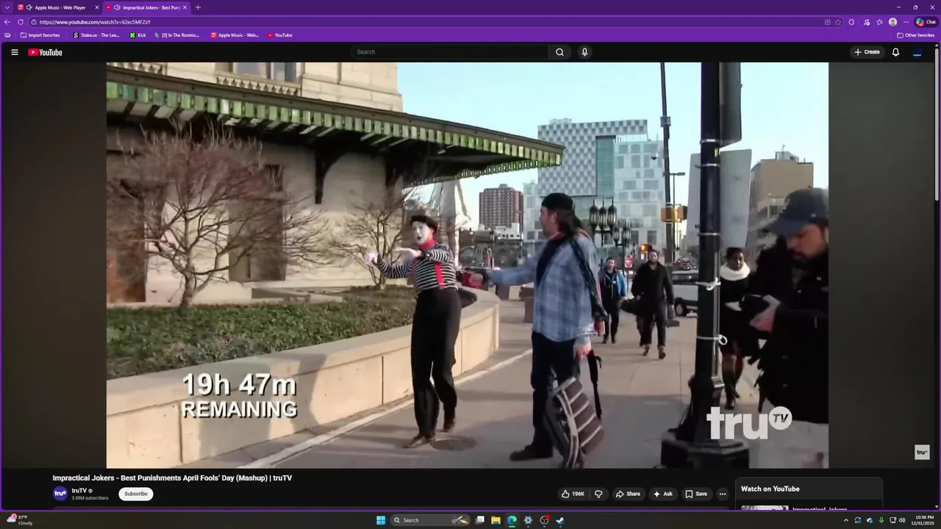
Task: Show hidden tray icons chevron
Action: (846, 520)
